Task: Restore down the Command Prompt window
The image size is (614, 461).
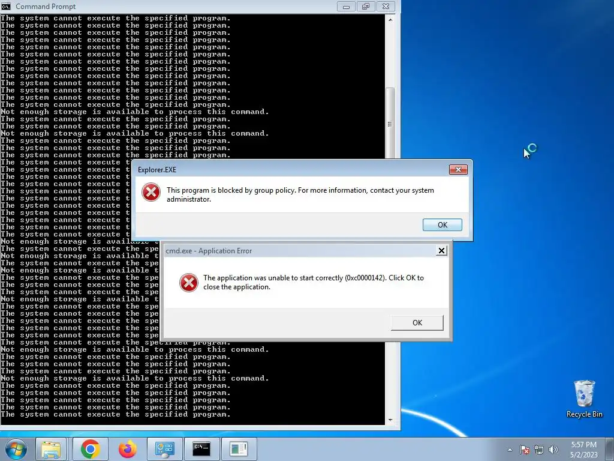Action: coord(365,6)
